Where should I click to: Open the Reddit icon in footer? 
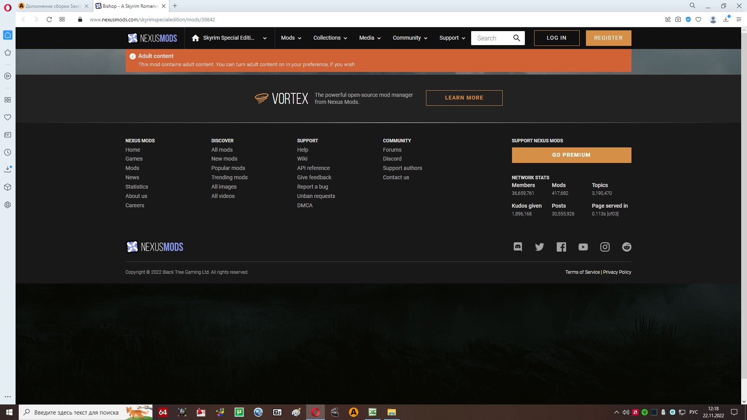tap(626, 247)
